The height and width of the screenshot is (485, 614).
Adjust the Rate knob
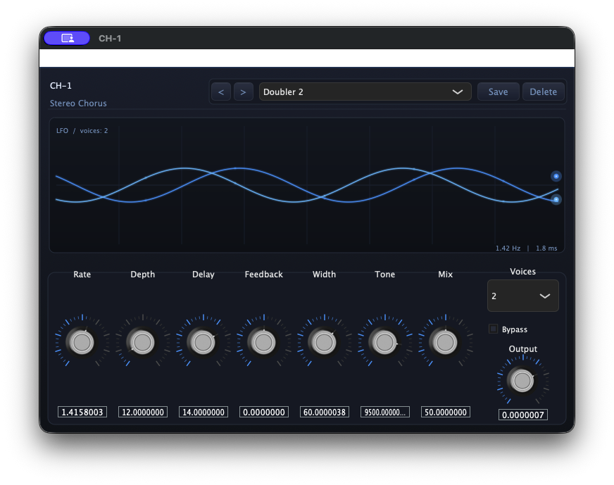82,342
